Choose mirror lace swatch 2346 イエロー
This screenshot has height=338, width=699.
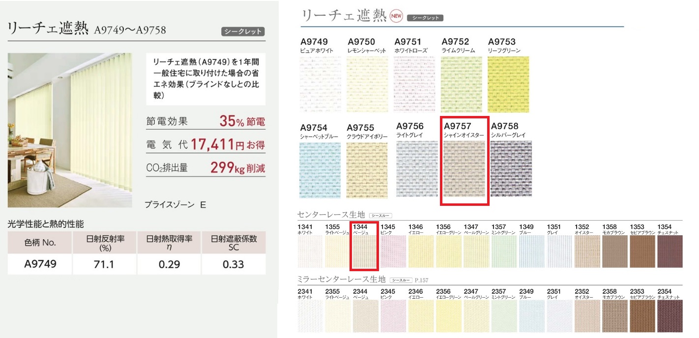pos(421,316)
